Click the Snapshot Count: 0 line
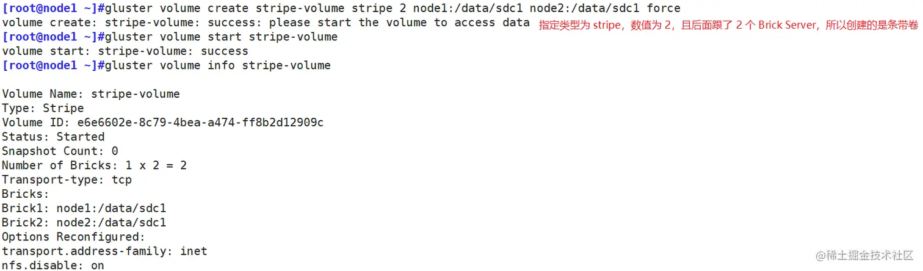The image size is (923, 271). (60, 151)
